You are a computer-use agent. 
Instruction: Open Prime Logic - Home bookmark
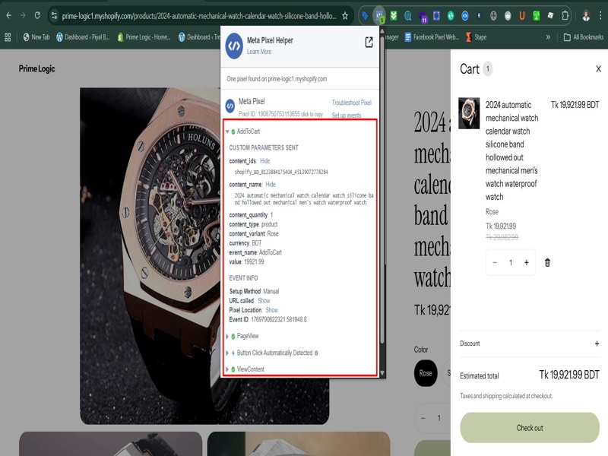tap(144, 37)
